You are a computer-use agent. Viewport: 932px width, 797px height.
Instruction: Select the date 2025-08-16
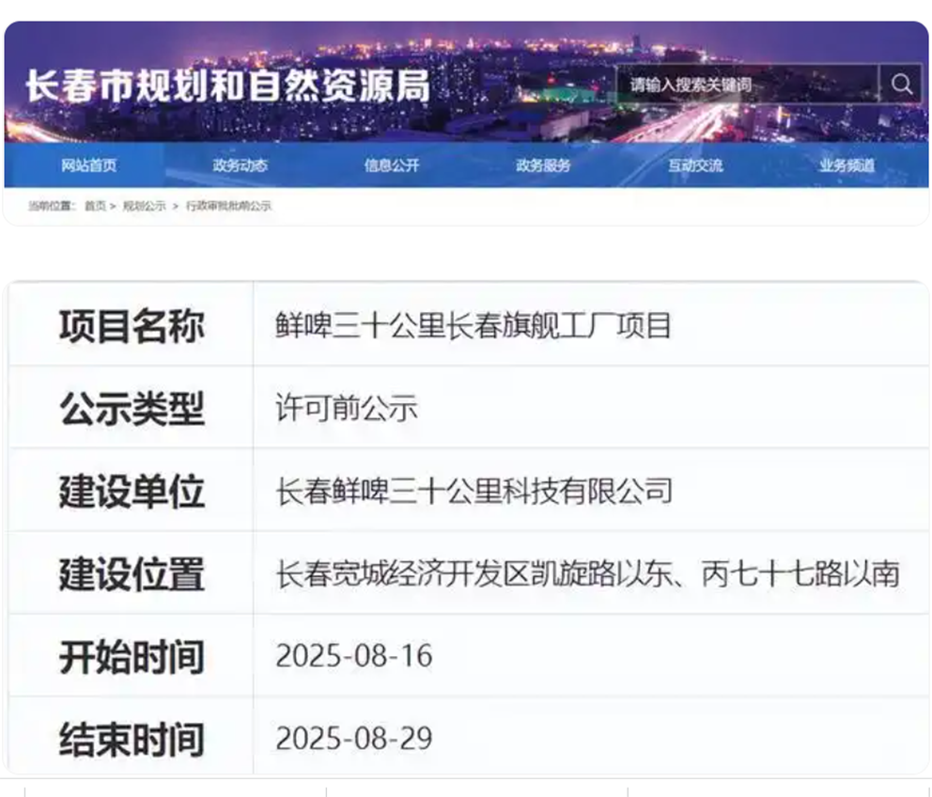pyautogui.click(x=354, y=655)
